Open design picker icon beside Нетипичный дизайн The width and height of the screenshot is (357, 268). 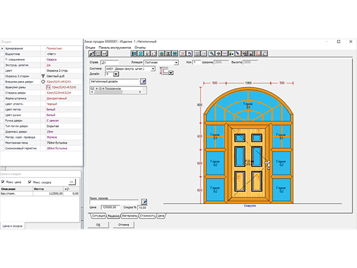coord(143,81)
